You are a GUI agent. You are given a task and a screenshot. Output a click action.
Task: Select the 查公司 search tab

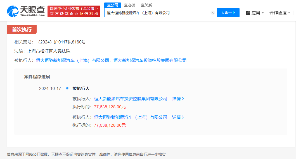pyautogui.click(x=113, y=5)
